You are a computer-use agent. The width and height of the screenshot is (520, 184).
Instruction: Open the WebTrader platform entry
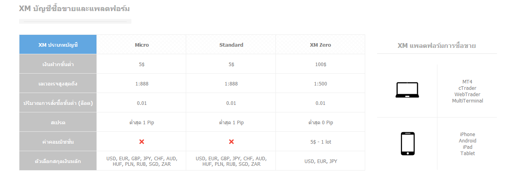(467, 95)
